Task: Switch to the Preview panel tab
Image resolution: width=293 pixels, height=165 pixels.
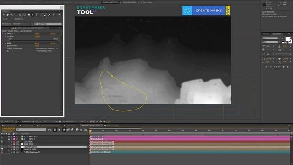Action: pyautogui.click(x=266, y=34)
